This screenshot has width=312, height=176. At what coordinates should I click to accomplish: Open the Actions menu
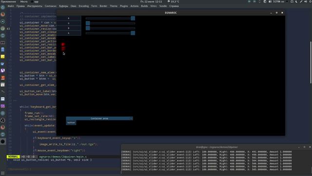135,6
